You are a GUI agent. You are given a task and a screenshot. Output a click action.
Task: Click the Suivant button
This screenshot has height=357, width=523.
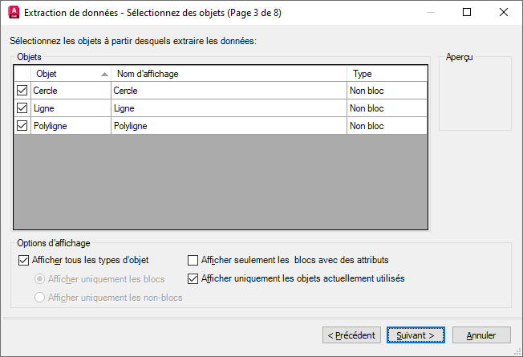pos(416,335)
